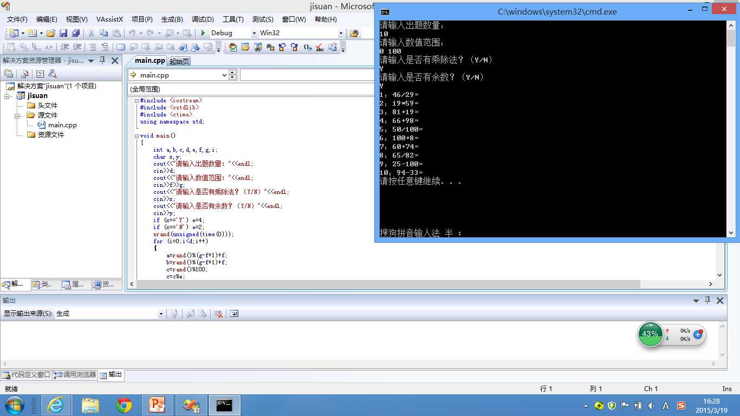This screenshot has height=416, width=740.
Task: Open the 工具(T) menu
Action: click(233, 19)
